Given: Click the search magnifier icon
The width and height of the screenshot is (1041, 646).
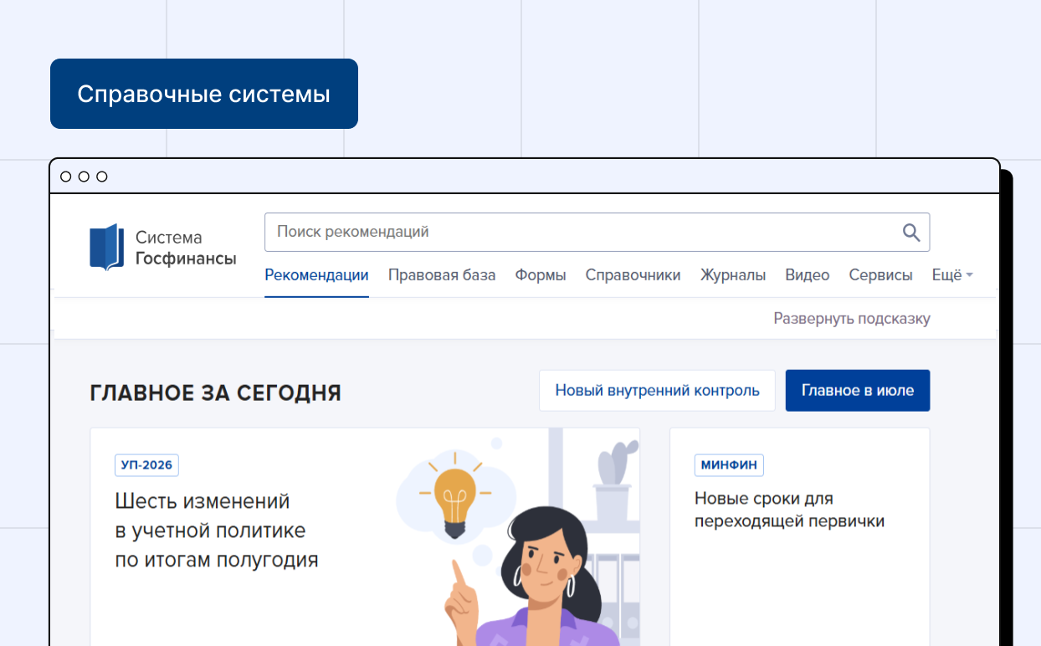Looking at the screenshot, I should point(911,232).
